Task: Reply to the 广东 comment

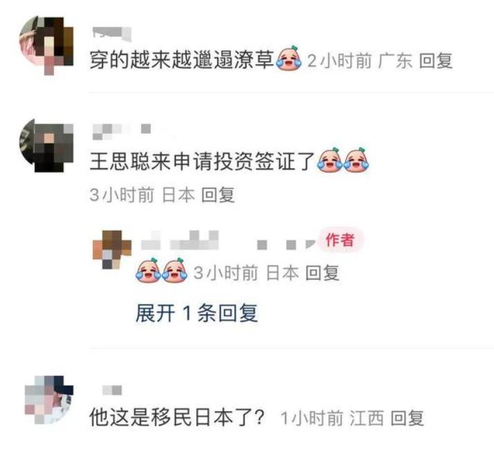Action: (x=436, y=60)
